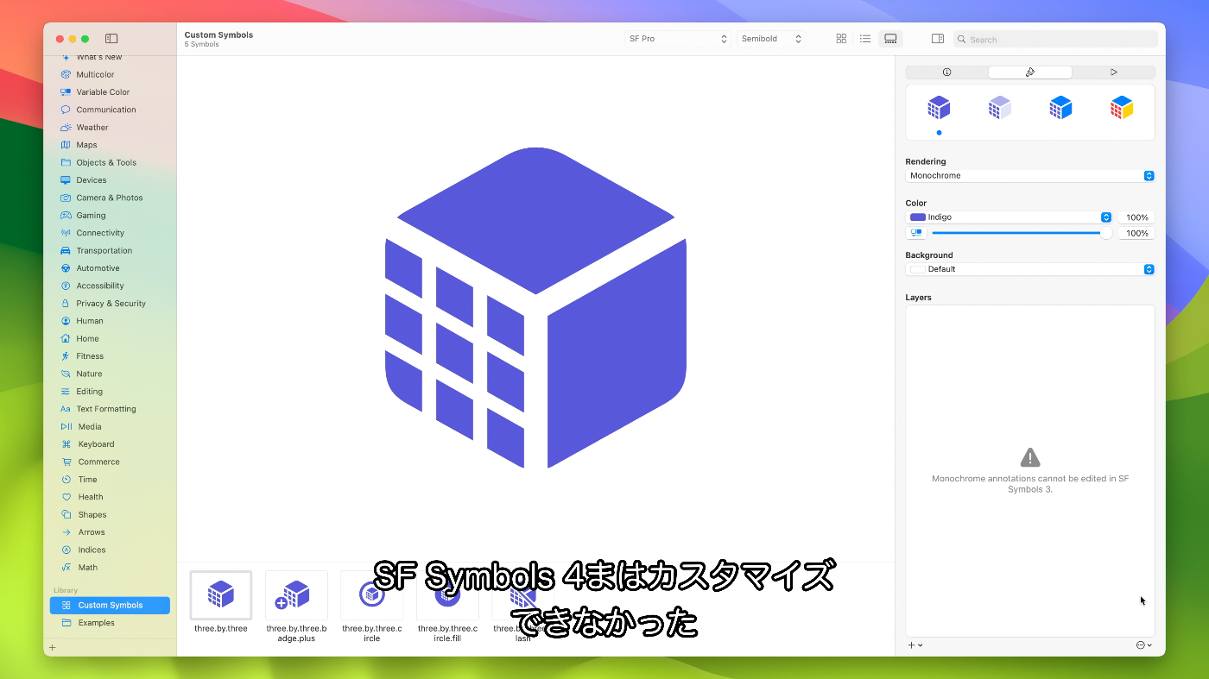
Task: Open Custom Symbols library
Action: 110,606
